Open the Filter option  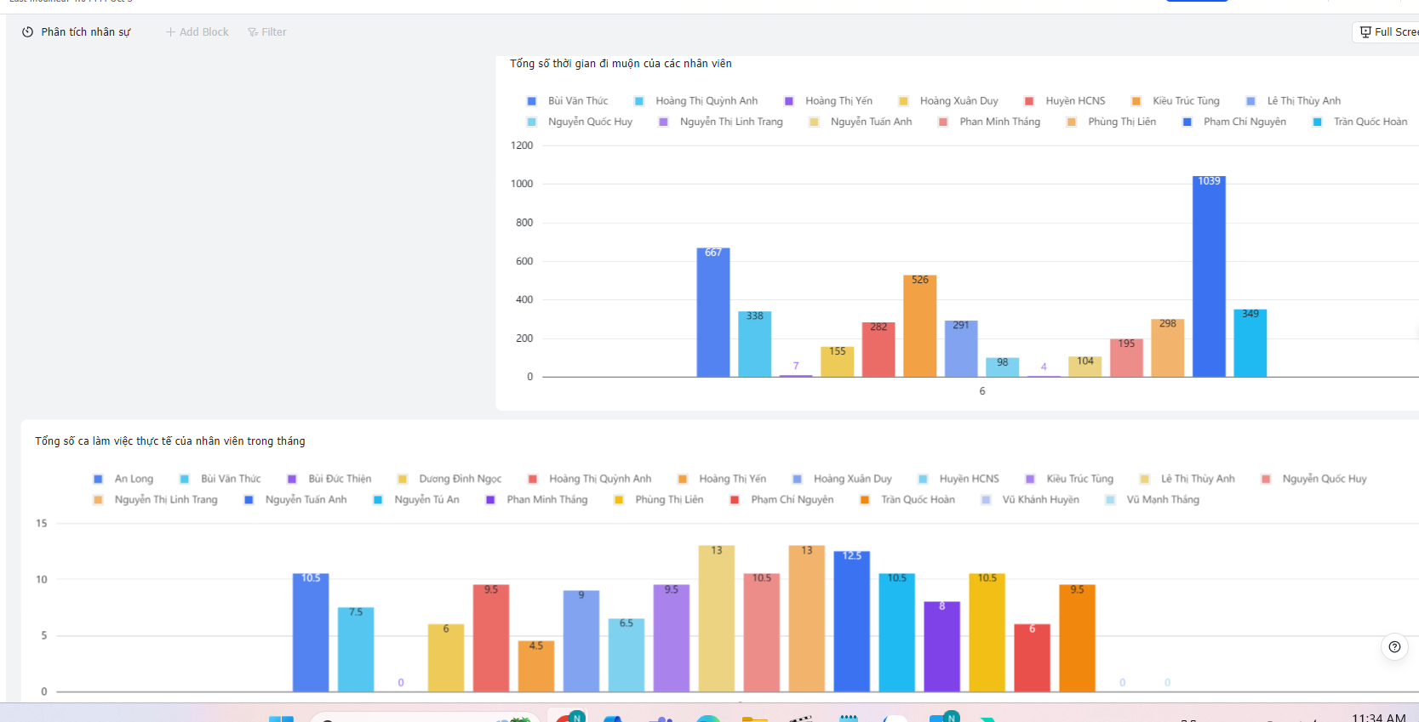[267, 32]
